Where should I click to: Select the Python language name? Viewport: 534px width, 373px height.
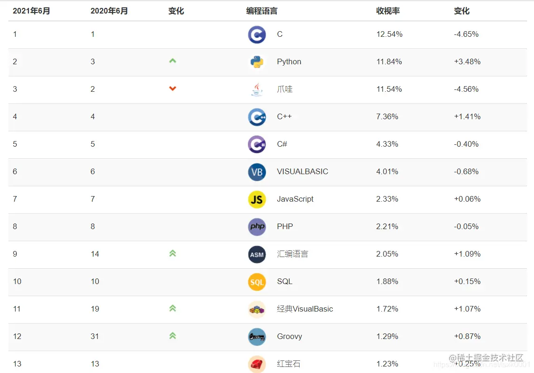pos(289,62)
